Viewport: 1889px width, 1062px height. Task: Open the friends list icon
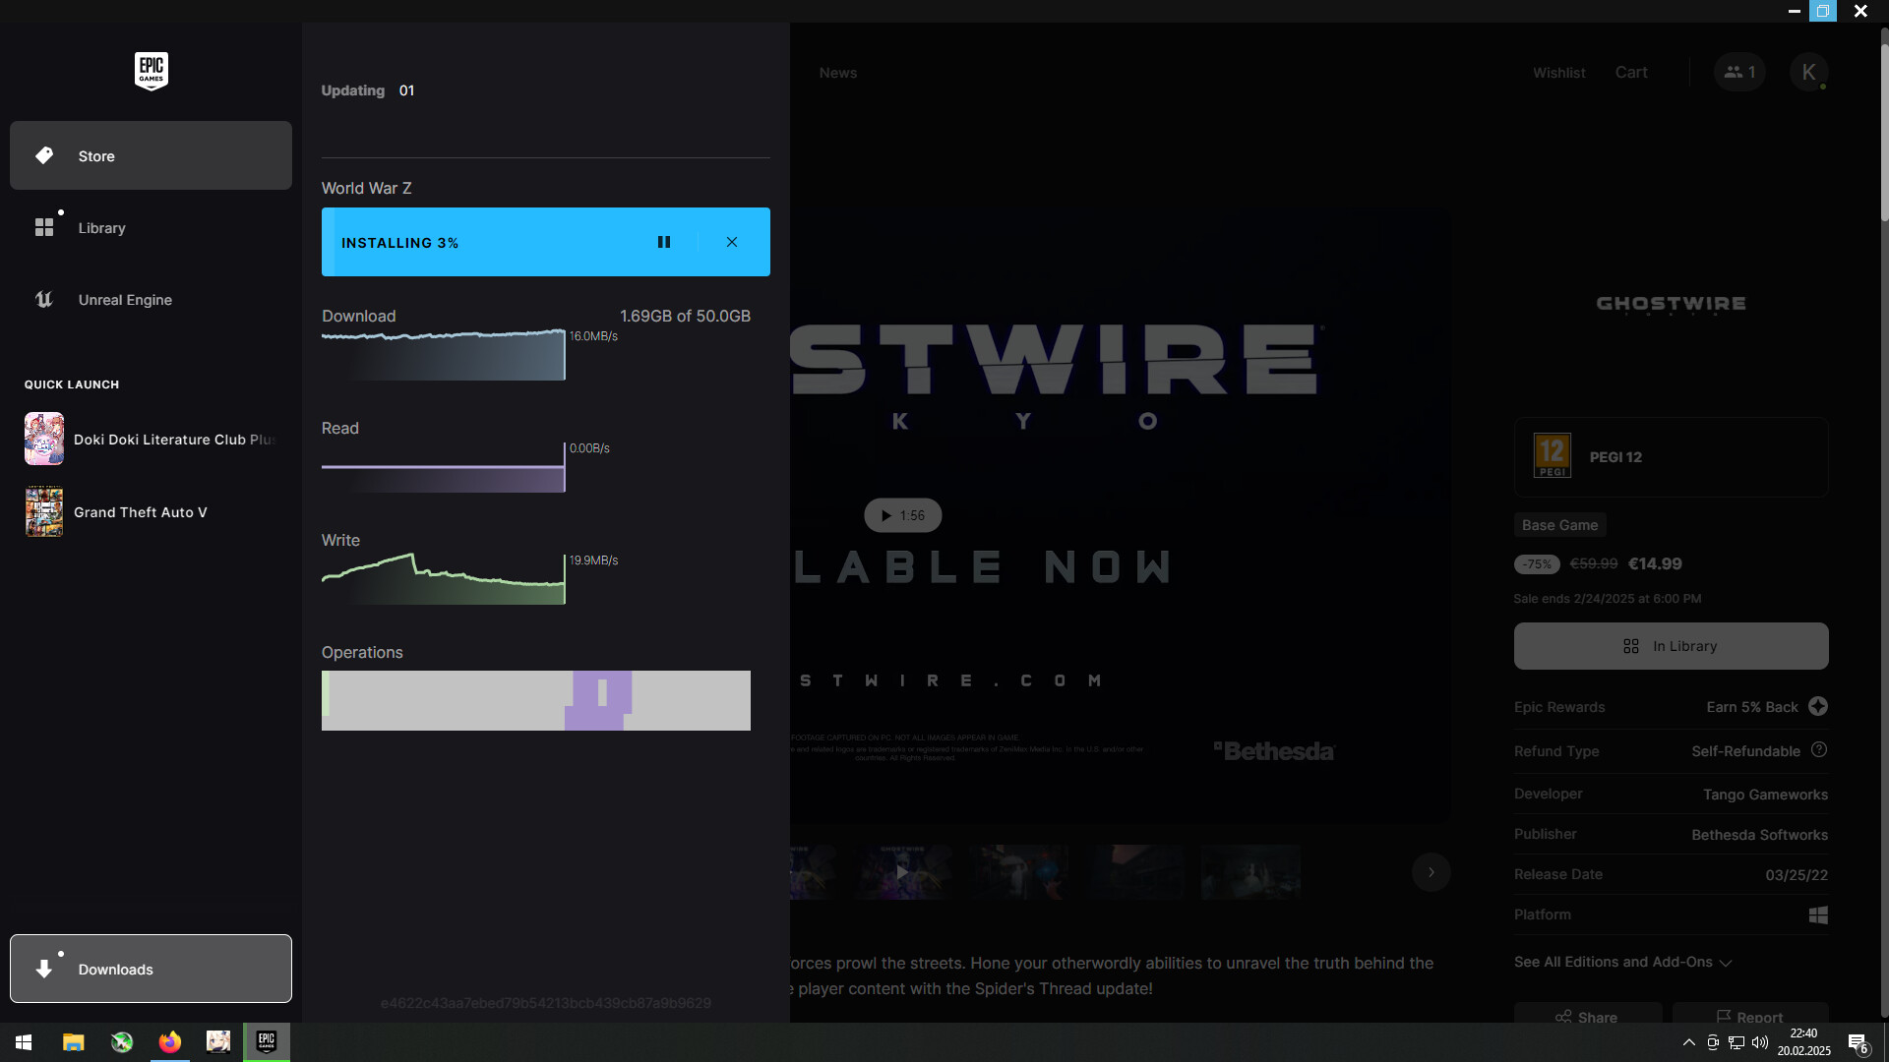tap(1738, 72)
